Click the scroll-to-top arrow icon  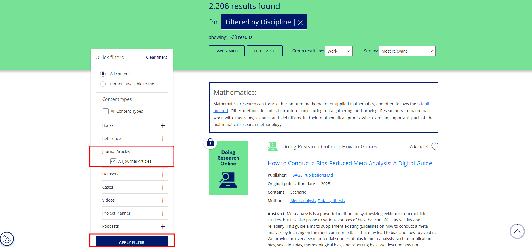[x=517, y=231]
